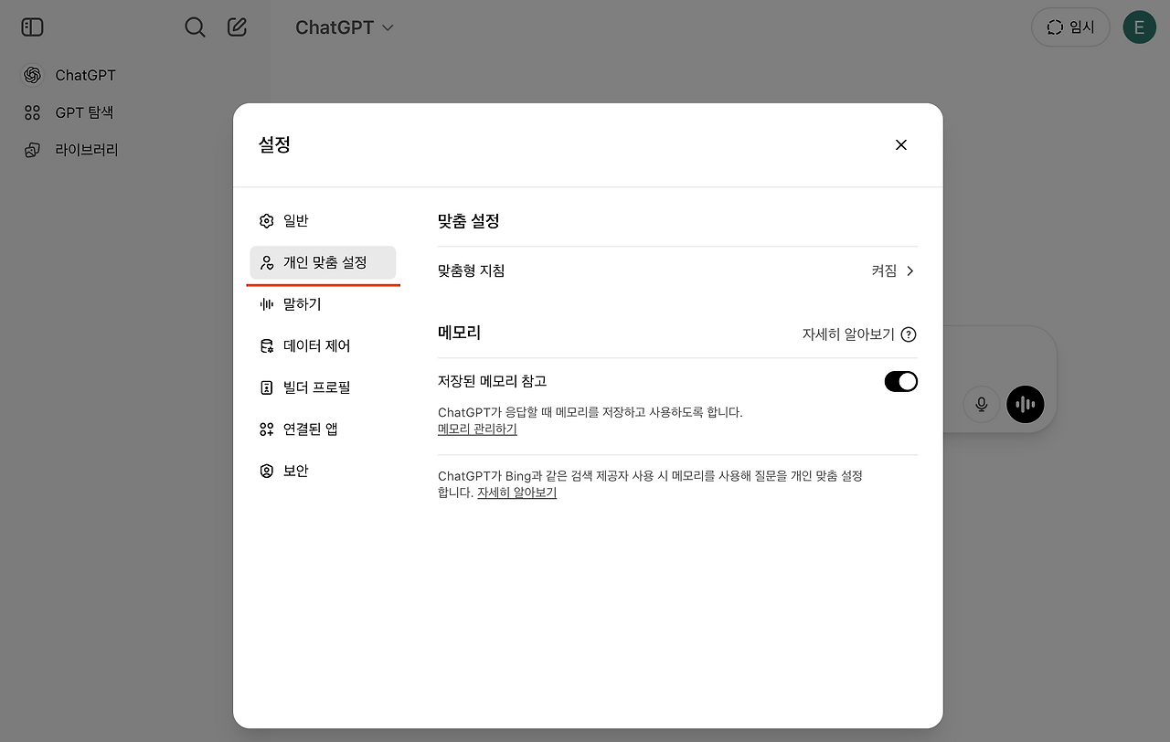Open 라이브러리 from the sidebar
This screenshot has width=1170, height=742.
(87, 149)
